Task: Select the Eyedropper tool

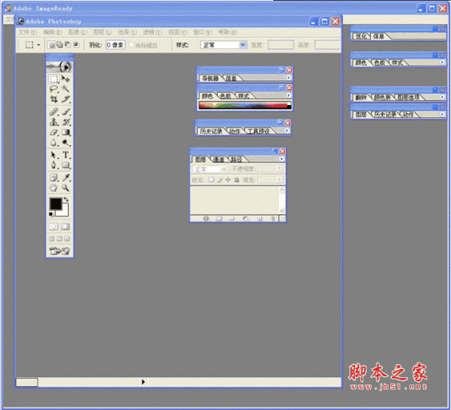Action: pyautogui.click(x=65, y=177)
